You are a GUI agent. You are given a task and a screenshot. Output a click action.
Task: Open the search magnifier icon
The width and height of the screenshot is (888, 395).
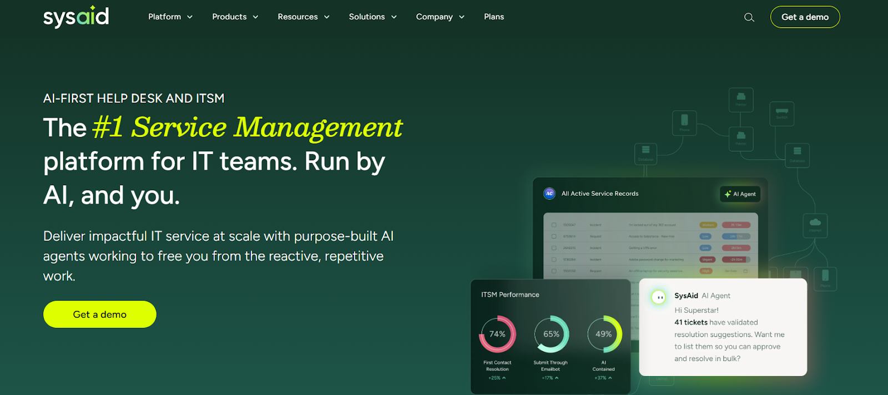point(749,17)
